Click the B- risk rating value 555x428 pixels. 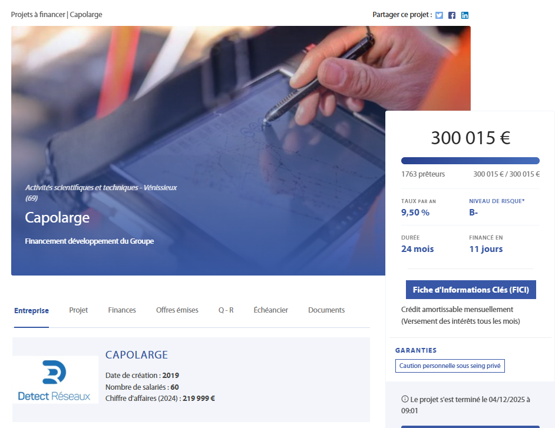(474, 213)
